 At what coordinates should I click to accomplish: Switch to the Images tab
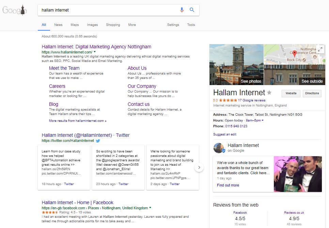[x=92, y=25]
